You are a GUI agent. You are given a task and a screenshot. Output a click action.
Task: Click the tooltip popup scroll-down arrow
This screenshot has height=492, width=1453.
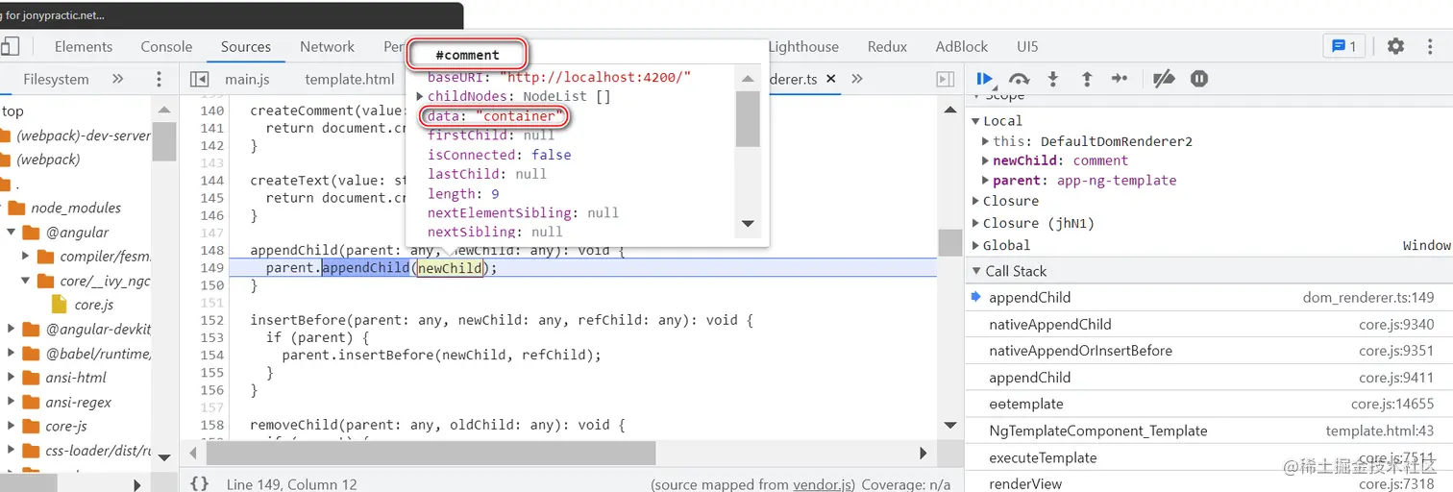point(749,224)
